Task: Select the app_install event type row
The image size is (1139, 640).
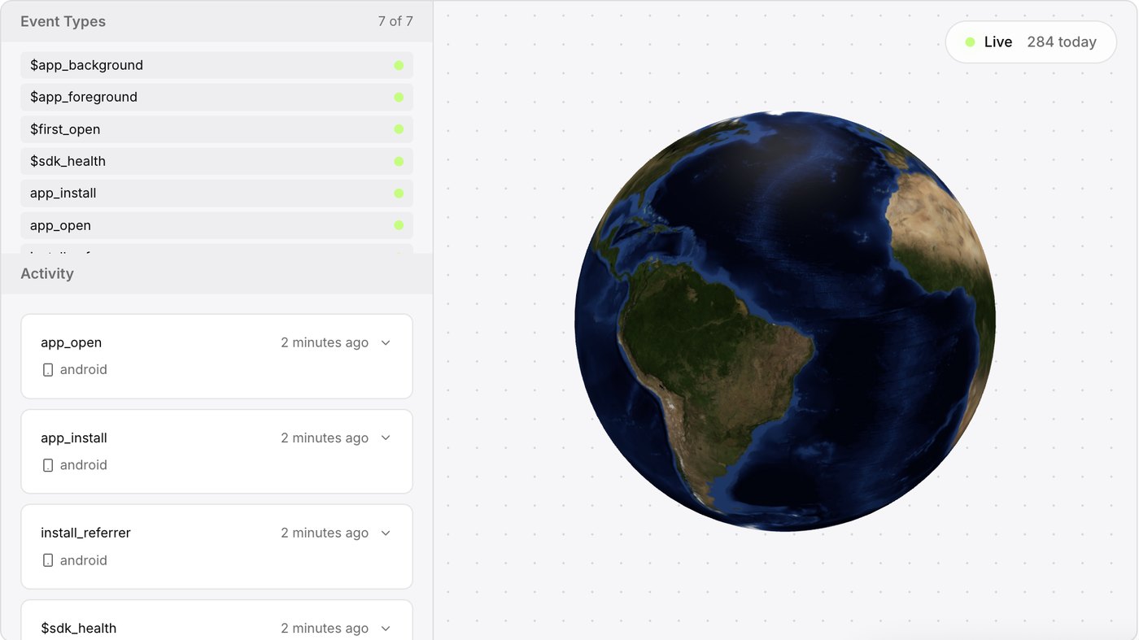Action: [x=216, y=193]
